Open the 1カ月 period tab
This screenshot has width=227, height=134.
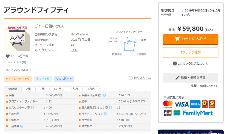[x=91, y=89]
